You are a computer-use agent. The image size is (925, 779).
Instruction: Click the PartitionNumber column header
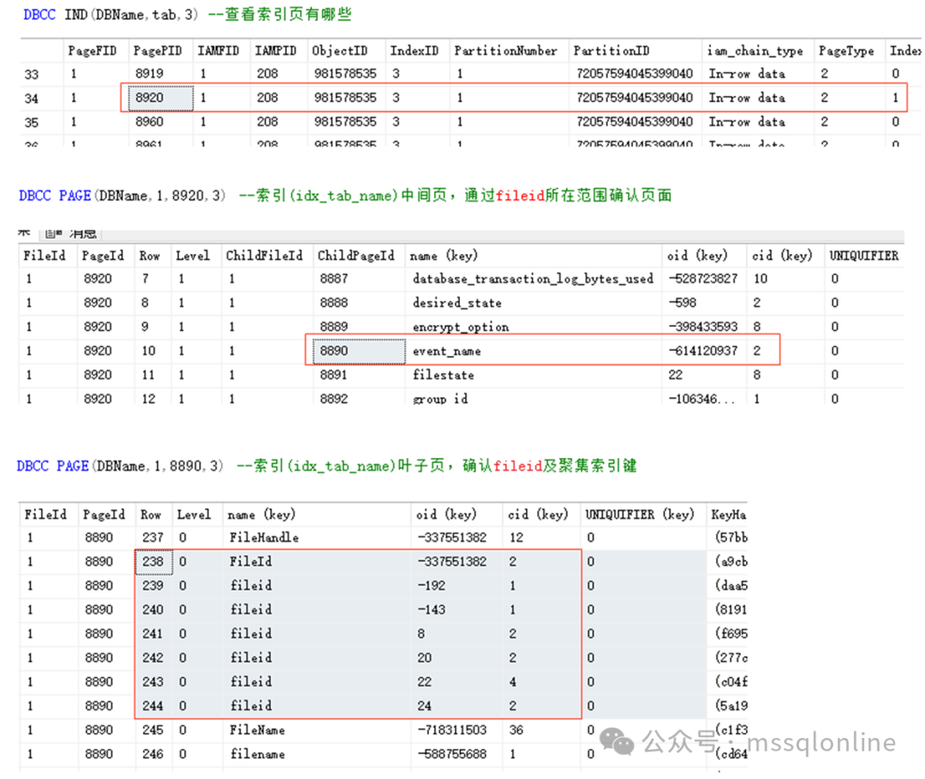(x=505, y=51)
